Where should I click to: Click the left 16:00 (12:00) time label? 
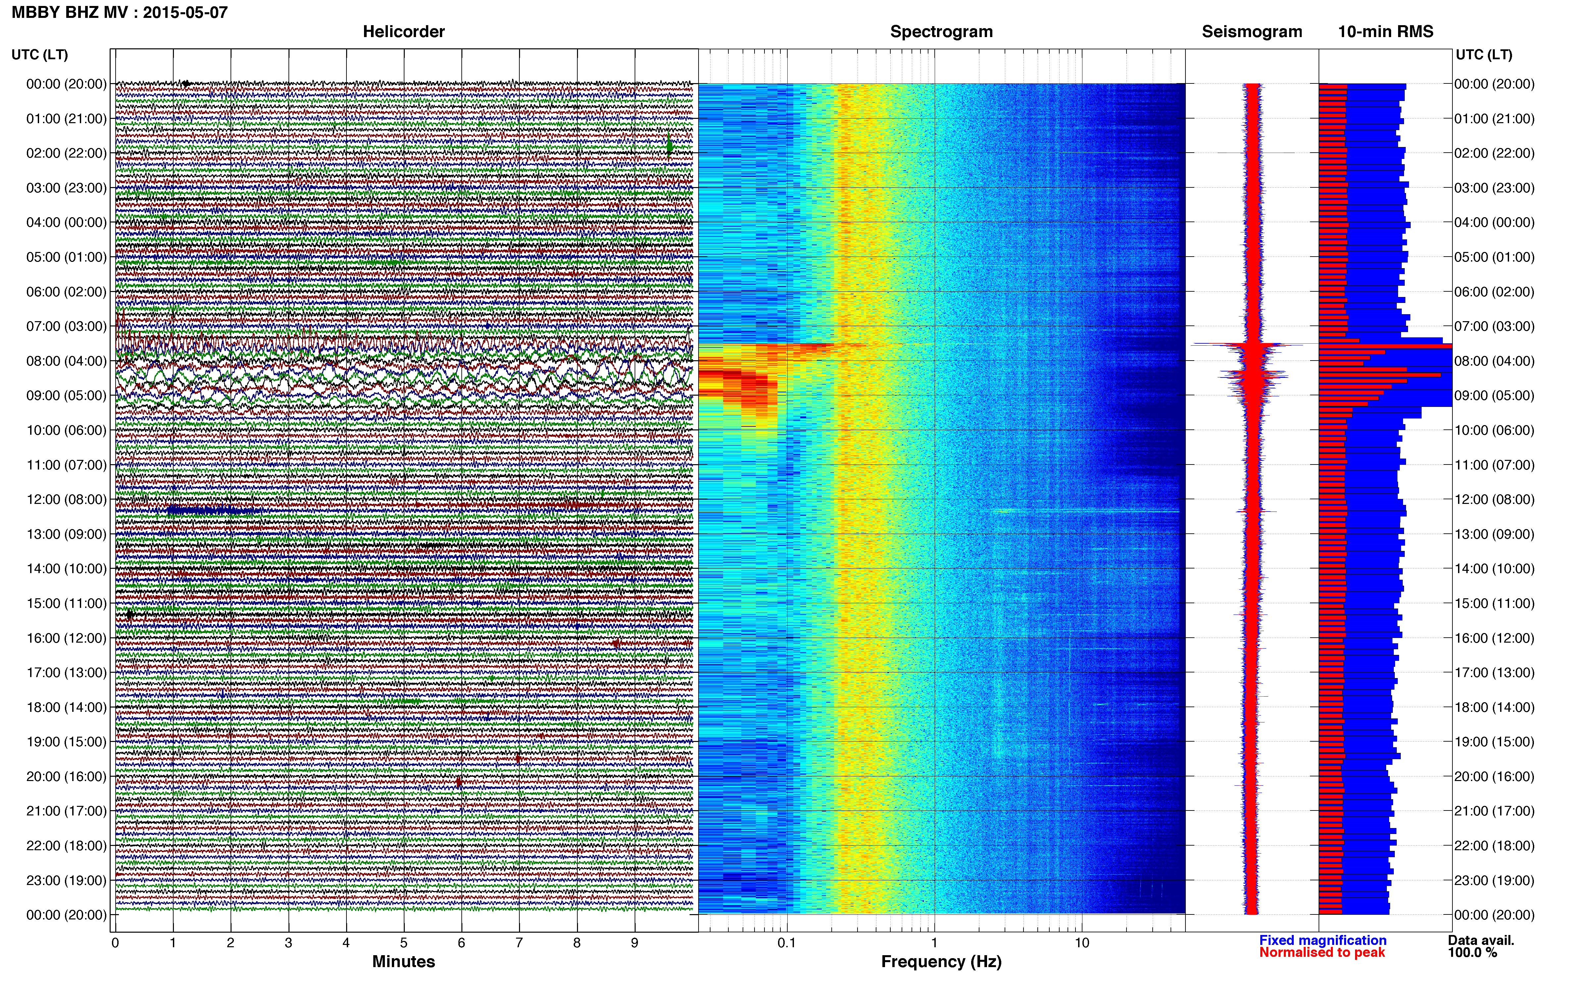(x=66, y=638)
